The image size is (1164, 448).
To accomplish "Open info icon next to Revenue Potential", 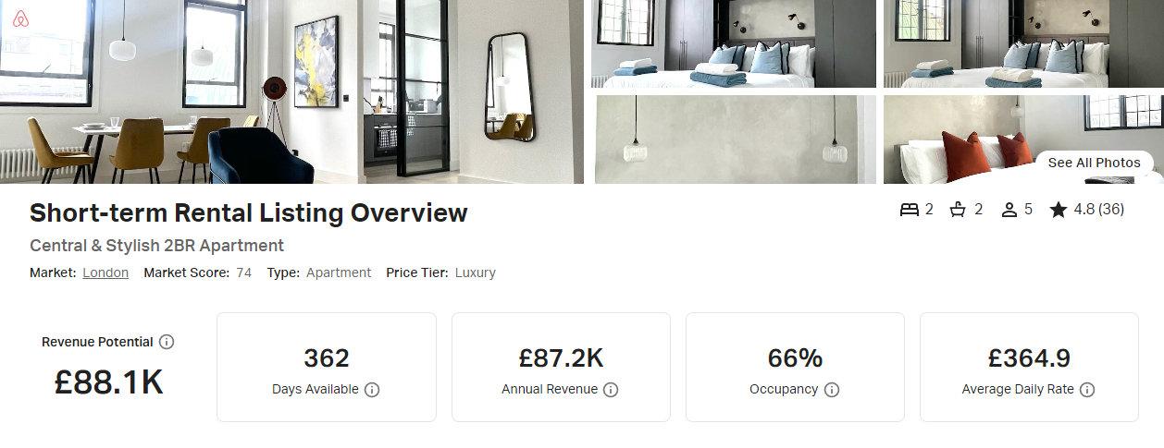I will pos(167,342).
